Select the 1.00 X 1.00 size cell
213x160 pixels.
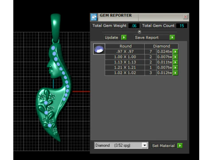(x=125, y=57)
